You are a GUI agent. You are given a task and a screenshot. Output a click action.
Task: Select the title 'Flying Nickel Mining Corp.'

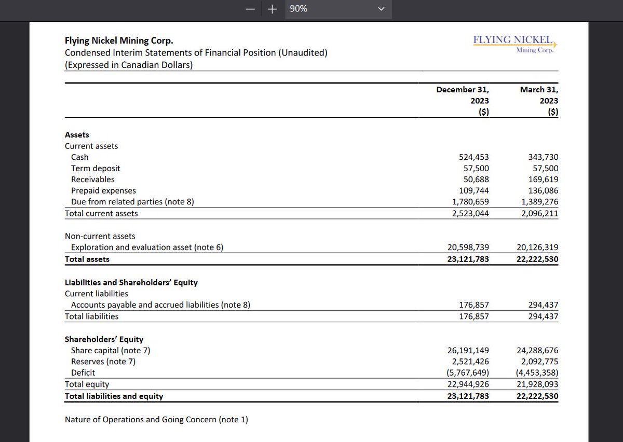point(119,40)
